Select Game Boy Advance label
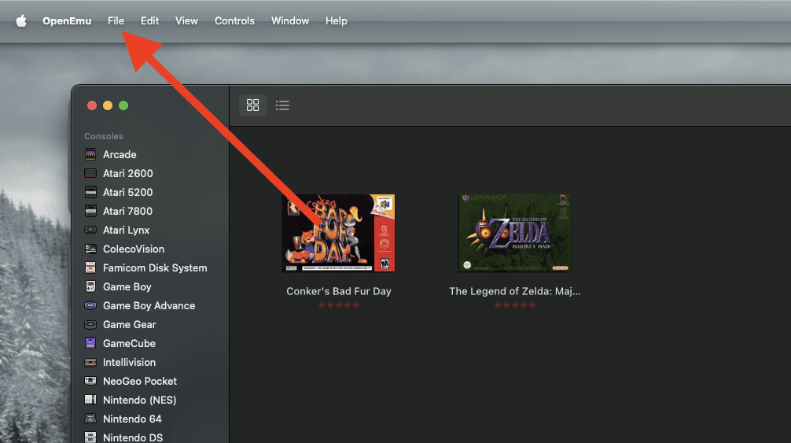 coord(149,306)
